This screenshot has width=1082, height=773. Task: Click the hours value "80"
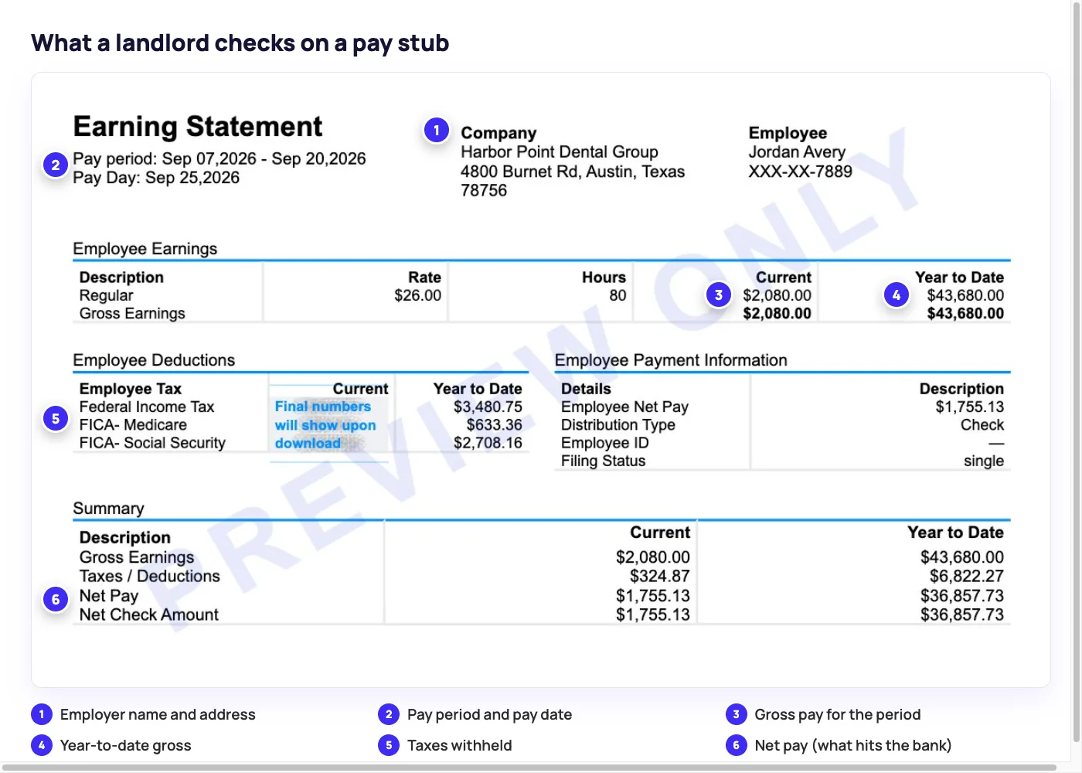point(618,295)
